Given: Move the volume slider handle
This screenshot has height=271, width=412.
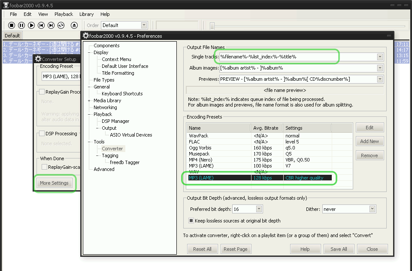Looking at the screenshot, I should (x=212, y=26).
